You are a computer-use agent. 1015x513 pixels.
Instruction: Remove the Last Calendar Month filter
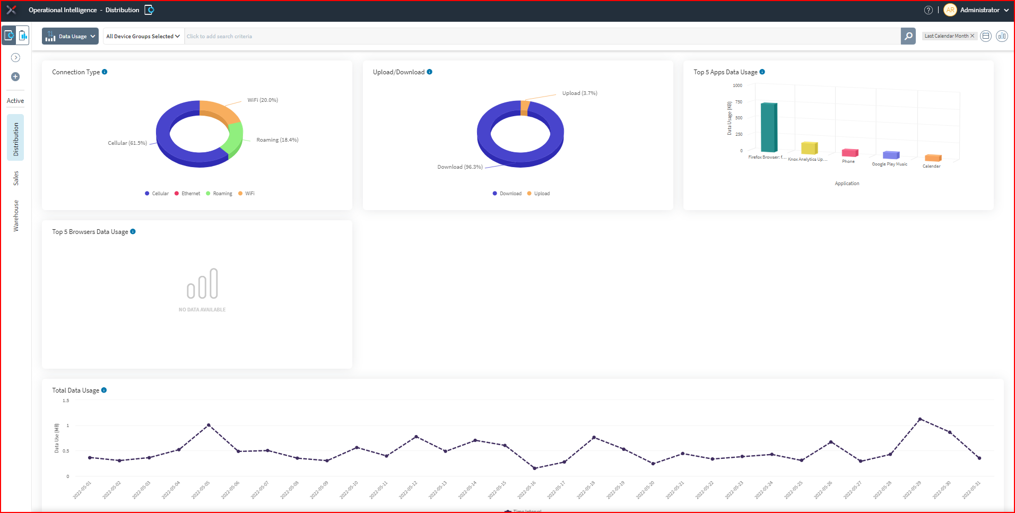(972, 36)
